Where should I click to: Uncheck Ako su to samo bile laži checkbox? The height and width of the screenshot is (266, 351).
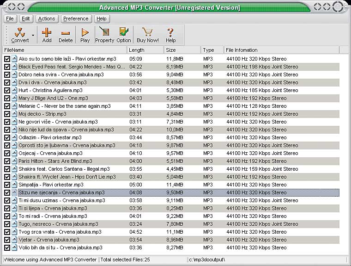(x=7, y=59)
